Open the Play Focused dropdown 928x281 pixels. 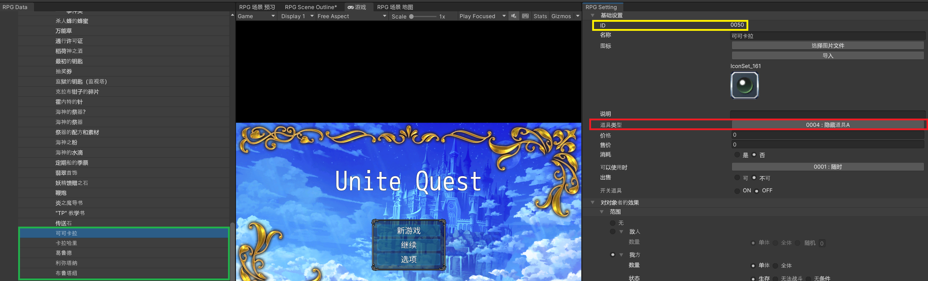click(x=482, y=16)
